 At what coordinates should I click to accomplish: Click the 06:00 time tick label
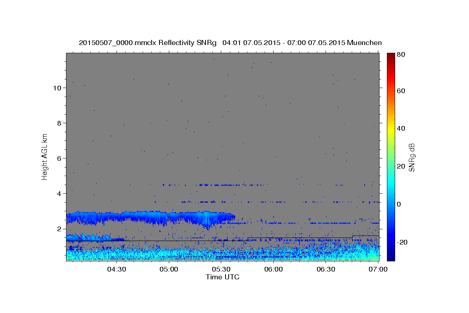pyautogui.click(x=274, y=270)
